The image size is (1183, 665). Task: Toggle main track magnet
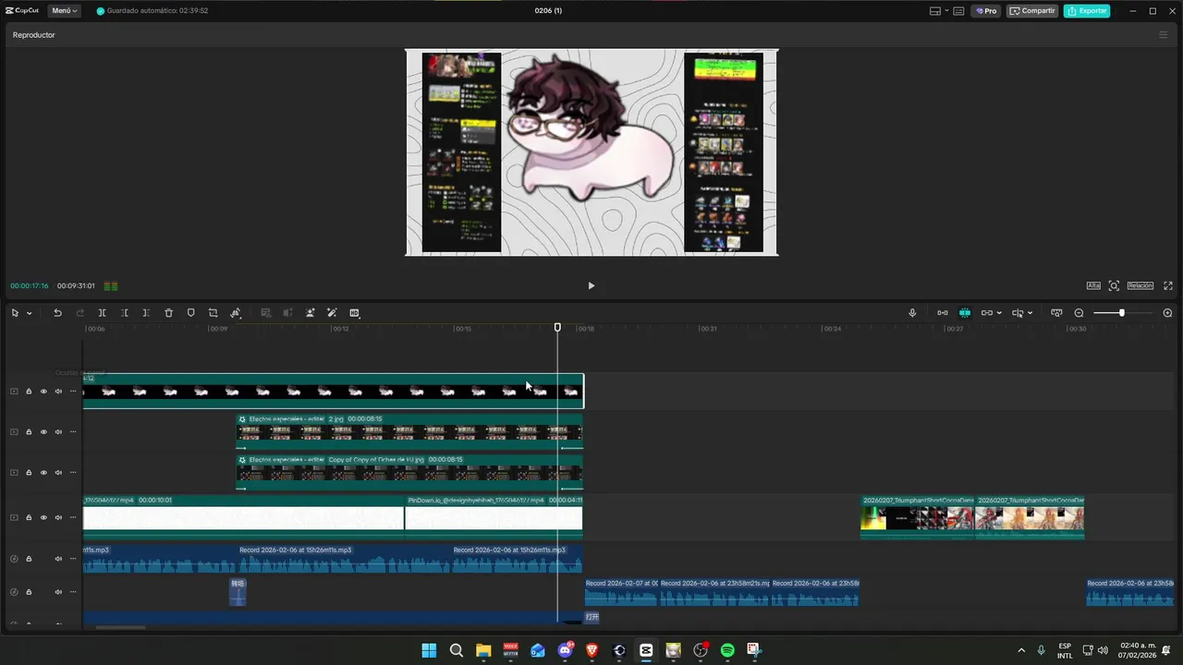coord(942,313)
